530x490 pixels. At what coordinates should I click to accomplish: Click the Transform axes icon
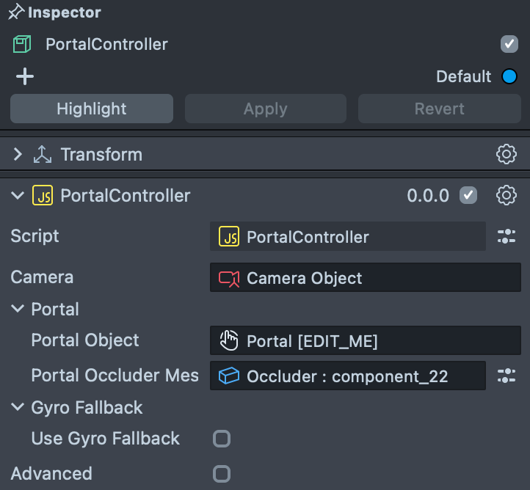point(43,154)
